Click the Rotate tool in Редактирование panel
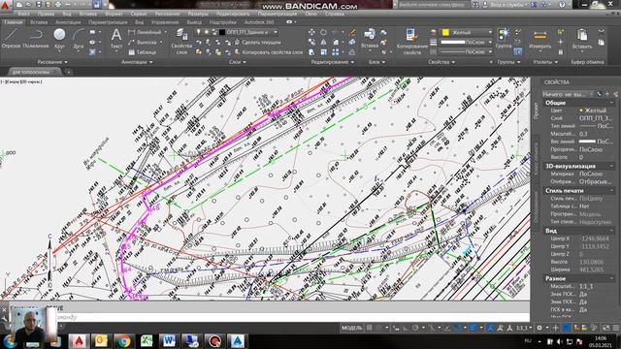The width and height of the screenshot is (621, 349). pyautogui.click(x=323, y=32)
